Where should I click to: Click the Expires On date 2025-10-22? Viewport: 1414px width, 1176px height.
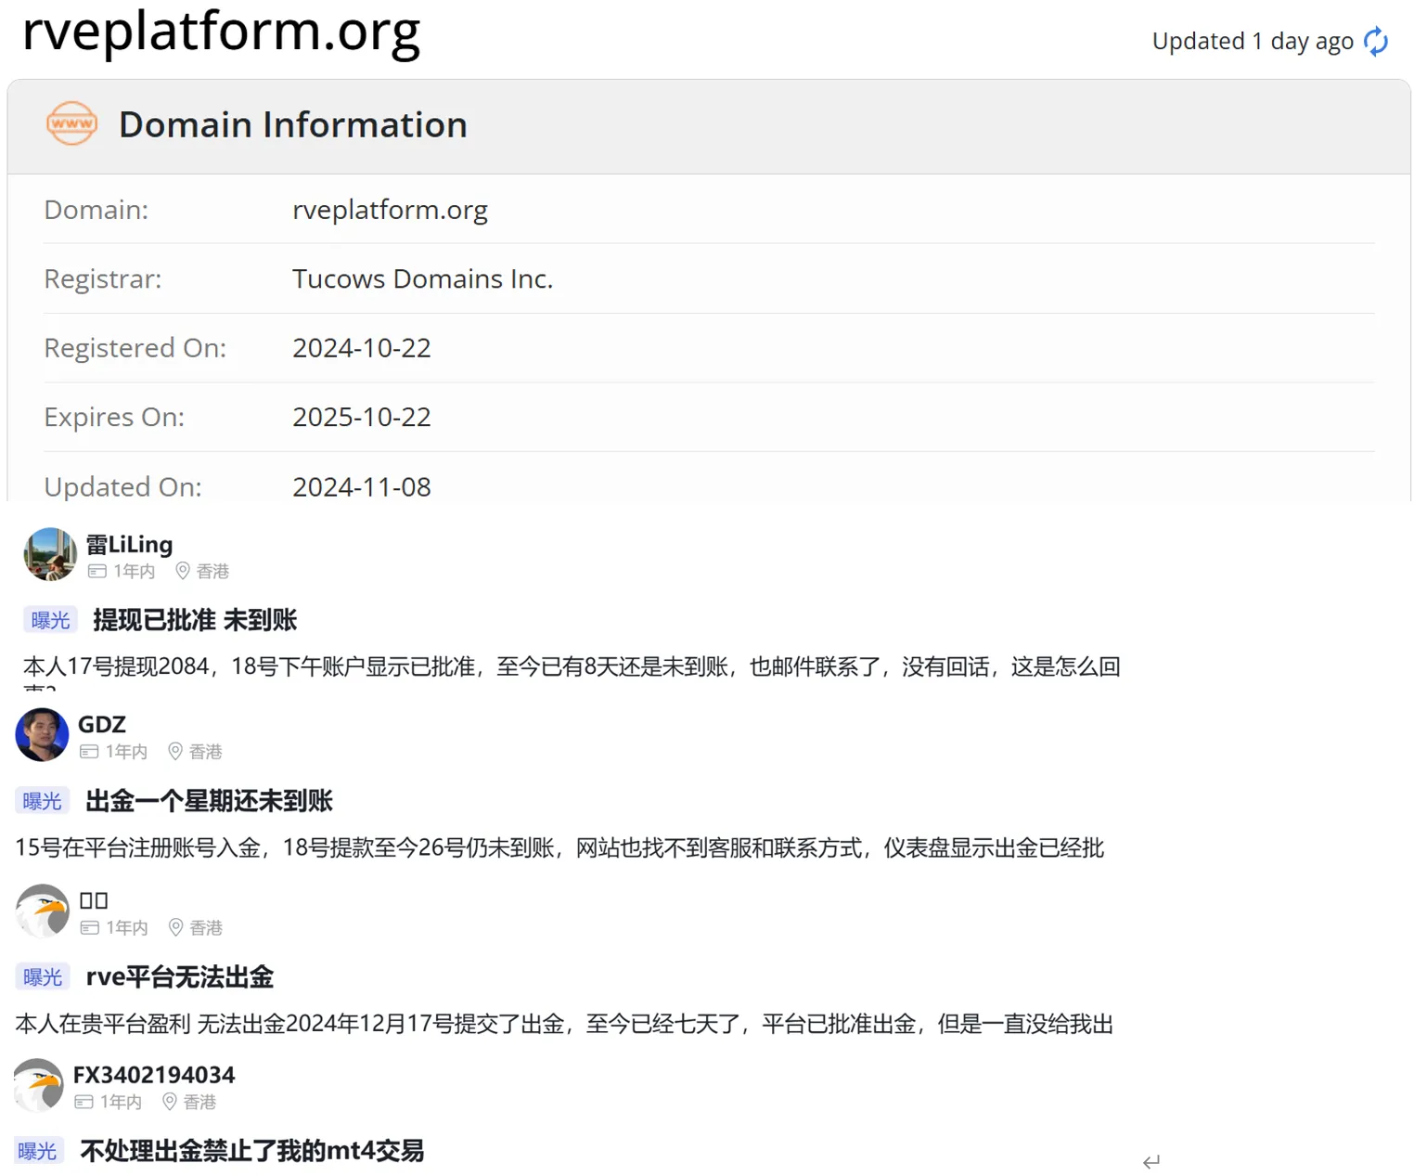point(362,417)
